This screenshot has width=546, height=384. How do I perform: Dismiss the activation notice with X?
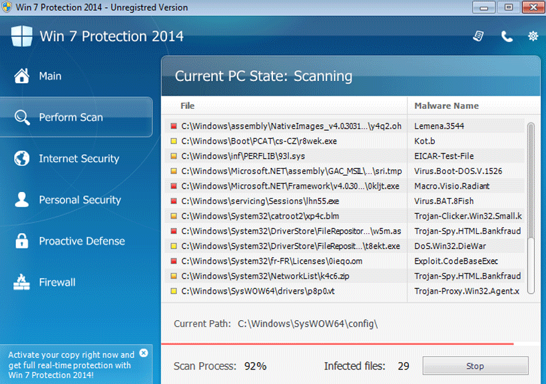point(143,353)
